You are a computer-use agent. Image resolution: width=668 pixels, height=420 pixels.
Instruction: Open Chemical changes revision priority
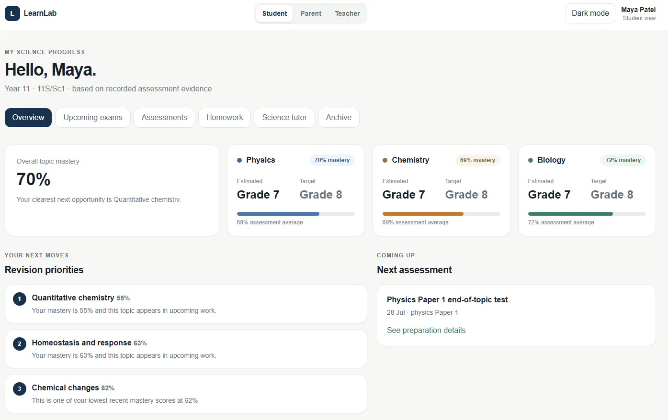[x=186, y=394]
